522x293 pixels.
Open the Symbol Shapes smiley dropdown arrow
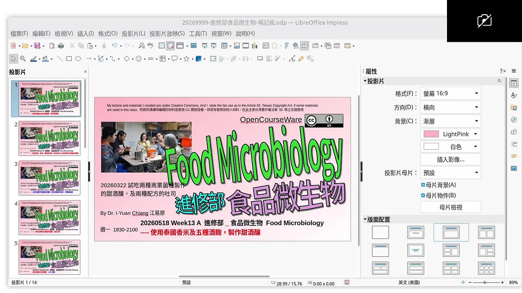pos(144,59)
